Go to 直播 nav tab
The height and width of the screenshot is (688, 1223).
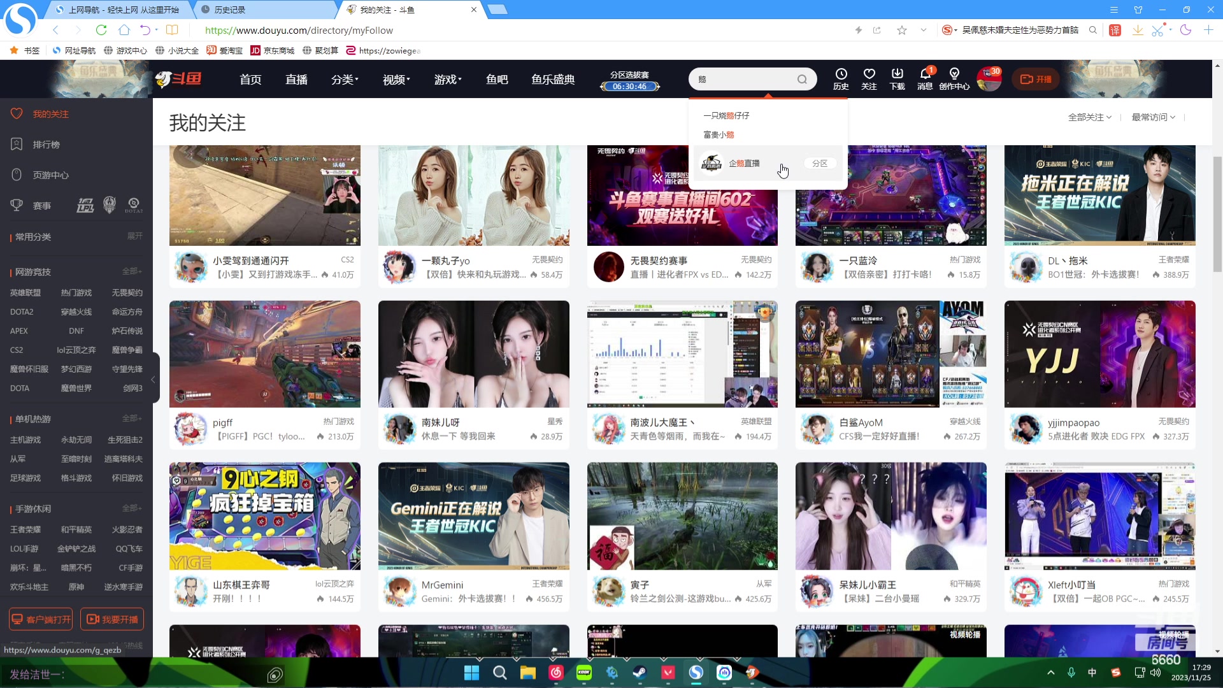[296, 80]
